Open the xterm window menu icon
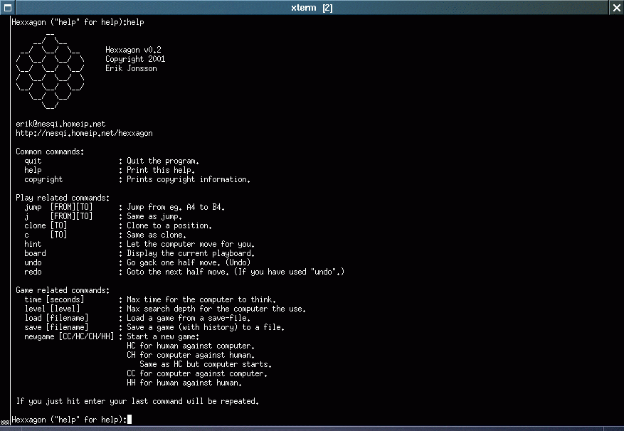 tap(8, 8)
